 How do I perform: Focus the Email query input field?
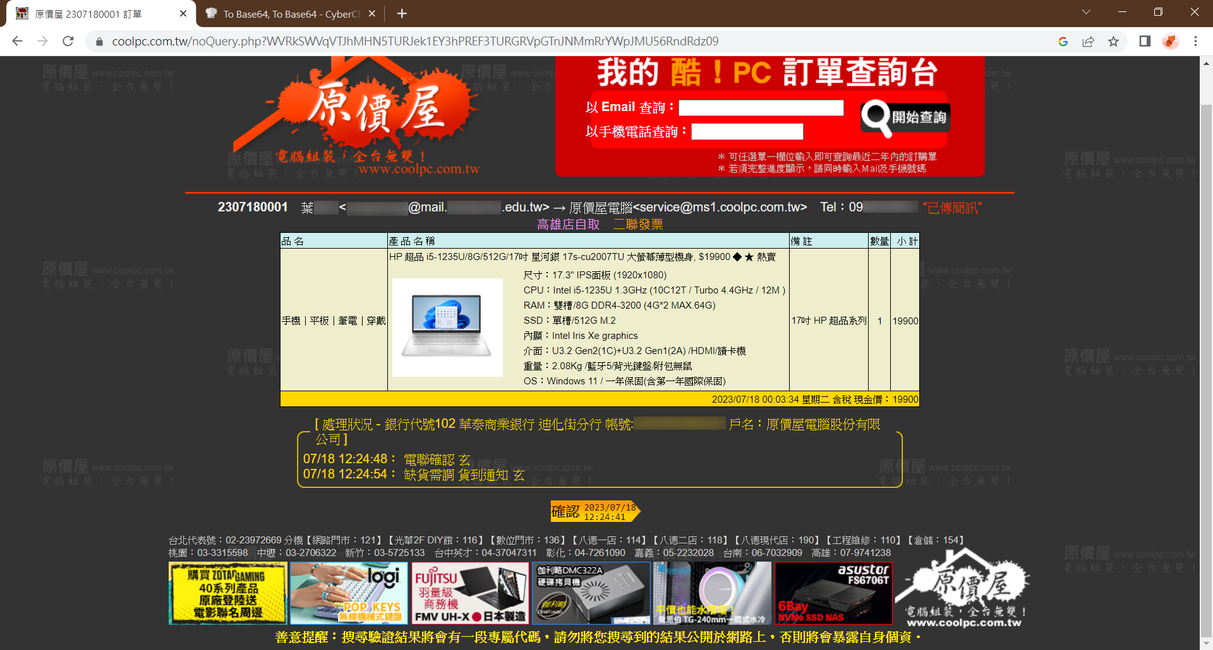click(x=761, y=108)
